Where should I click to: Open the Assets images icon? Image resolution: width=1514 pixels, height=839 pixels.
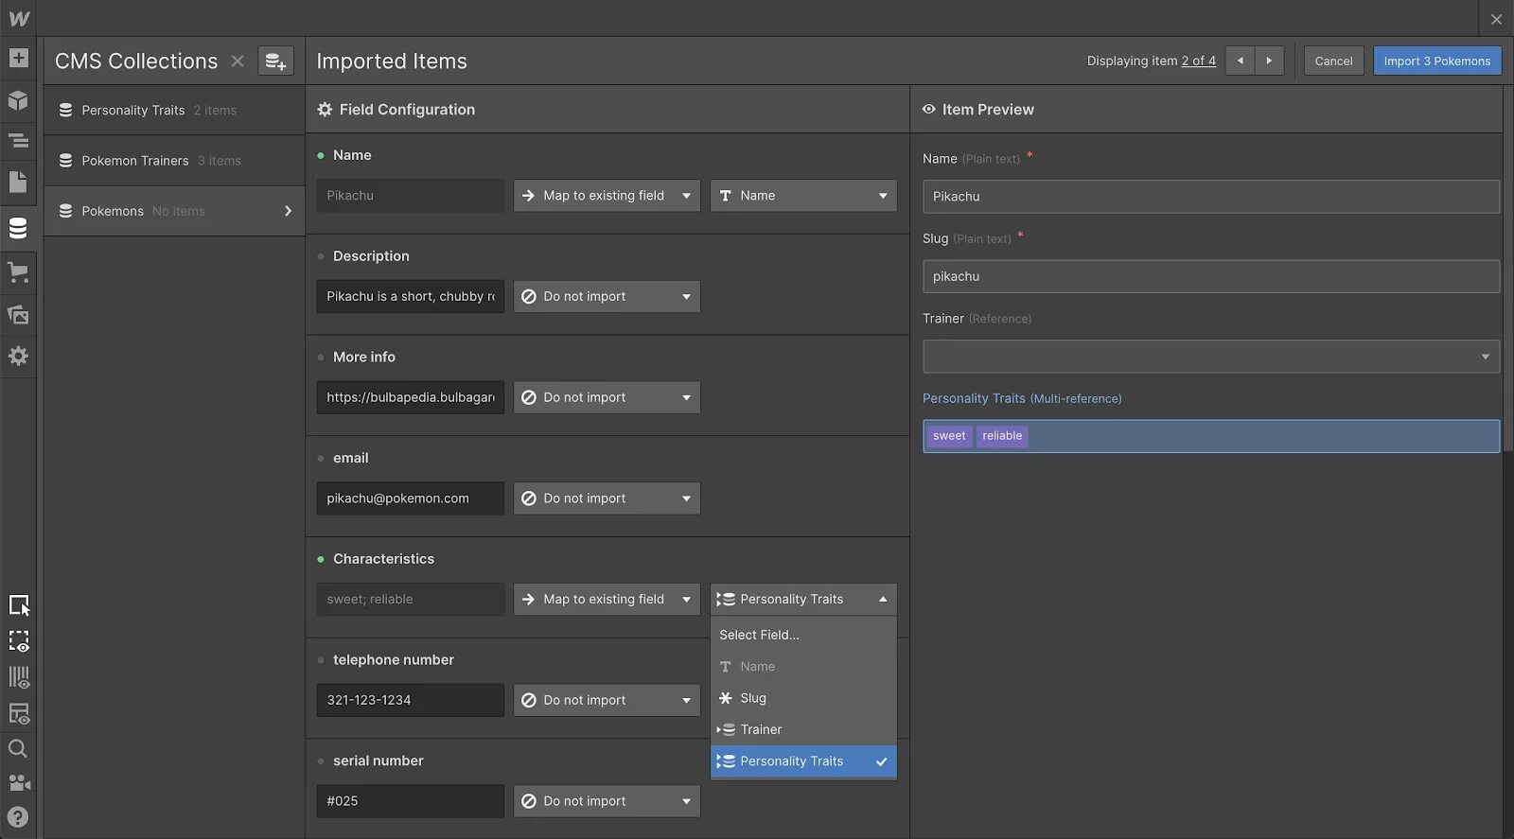[18, 315]
